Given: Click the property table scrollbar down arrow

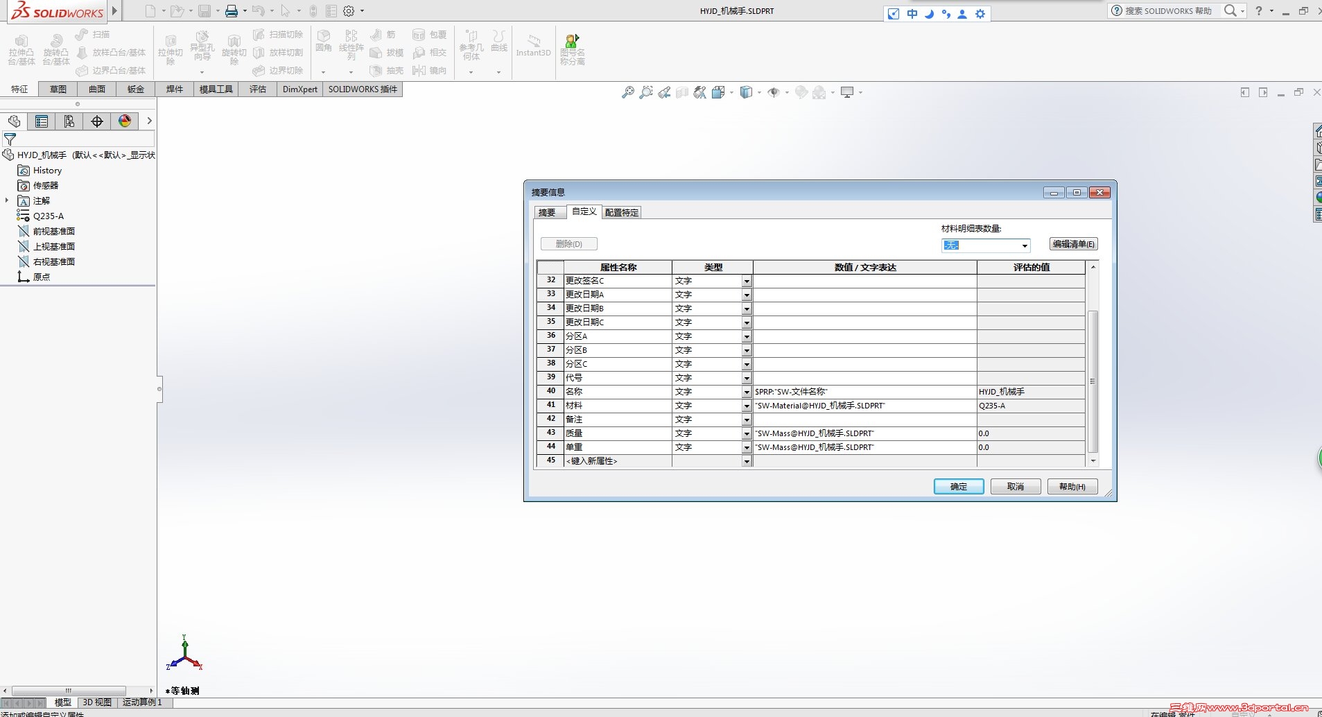Looking at the screenshot, I should 1093,461.
